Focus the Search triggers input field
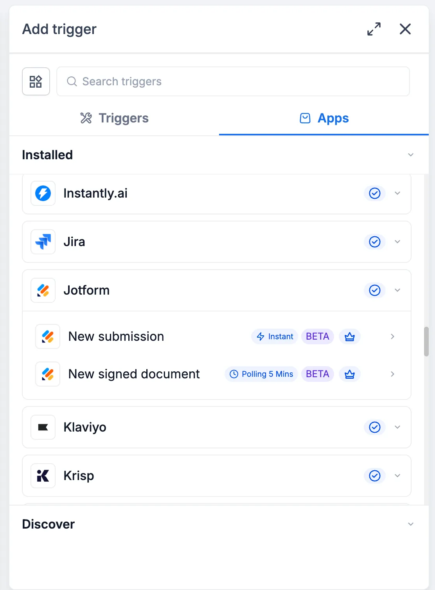The height and width of the screenshot is (590, 435). tap(233, 81)
